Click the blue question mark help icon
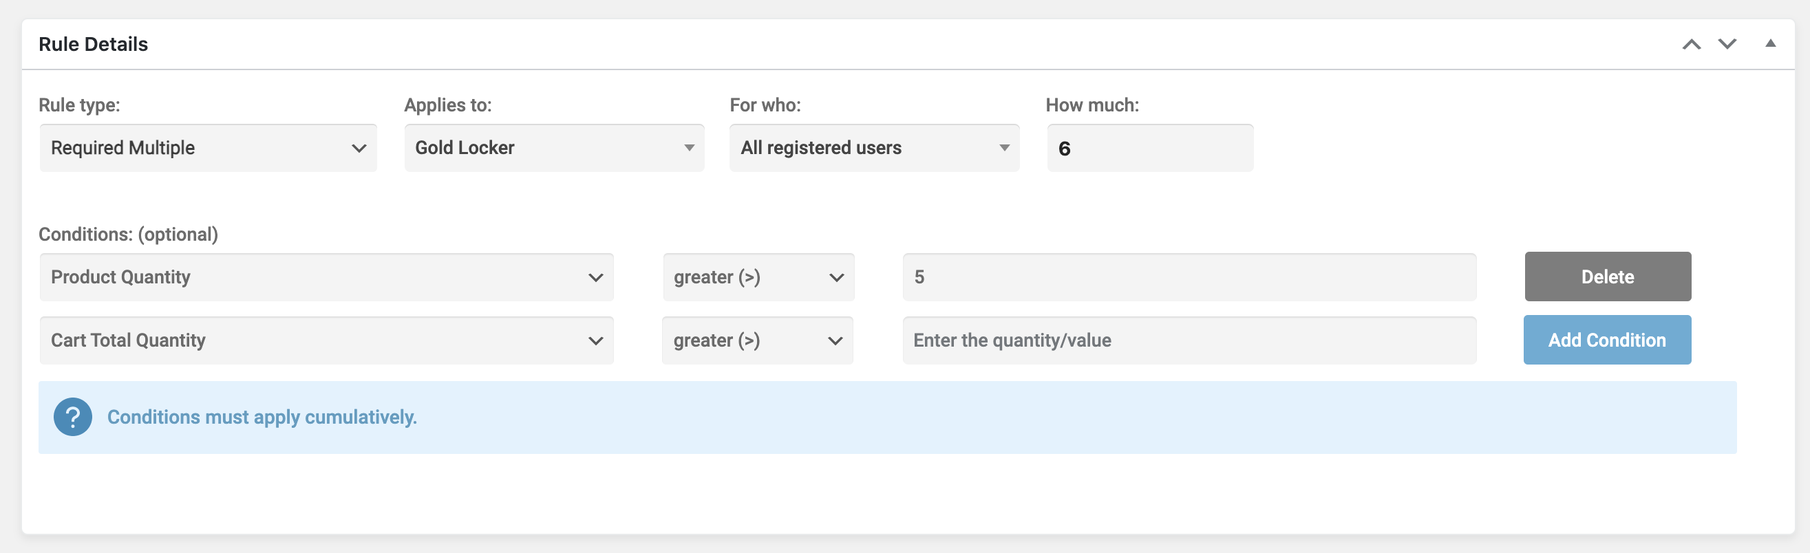Image resolution: width=1810 pixels, height=553 pixels. point(72,417)
